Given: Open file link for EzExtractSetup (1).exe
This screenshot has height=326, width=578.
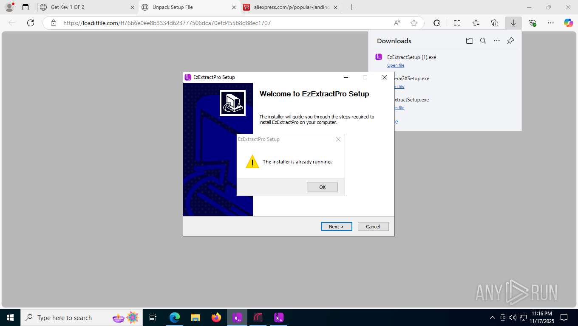Looking at the screenshot, I should (396, 65).
